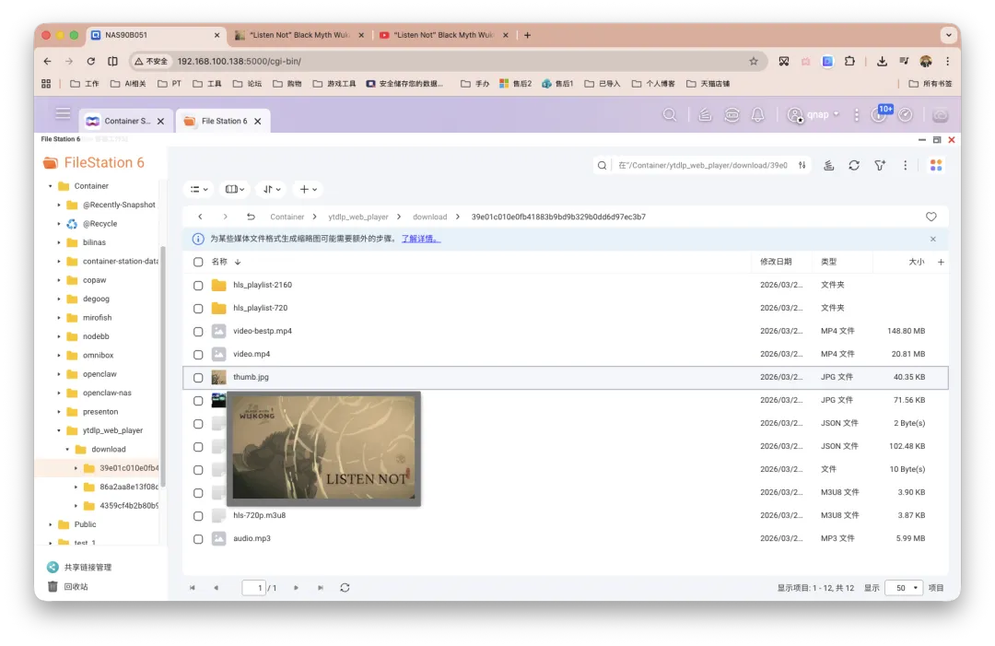Screen dimensions: 995x646
Task: Go back in File Station path history
Action: click(x=201, y=217)
